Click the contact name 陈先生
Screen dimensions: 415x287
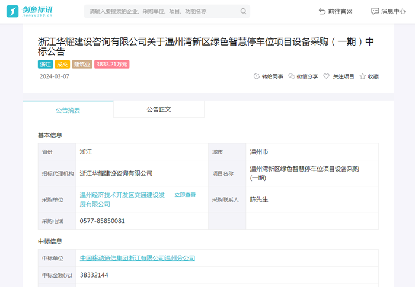(x=259, y=199)
